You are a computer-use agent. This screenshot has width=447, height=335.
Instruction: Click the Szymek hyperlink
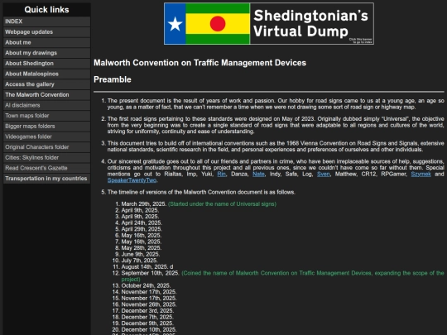[x=421, y=174]
